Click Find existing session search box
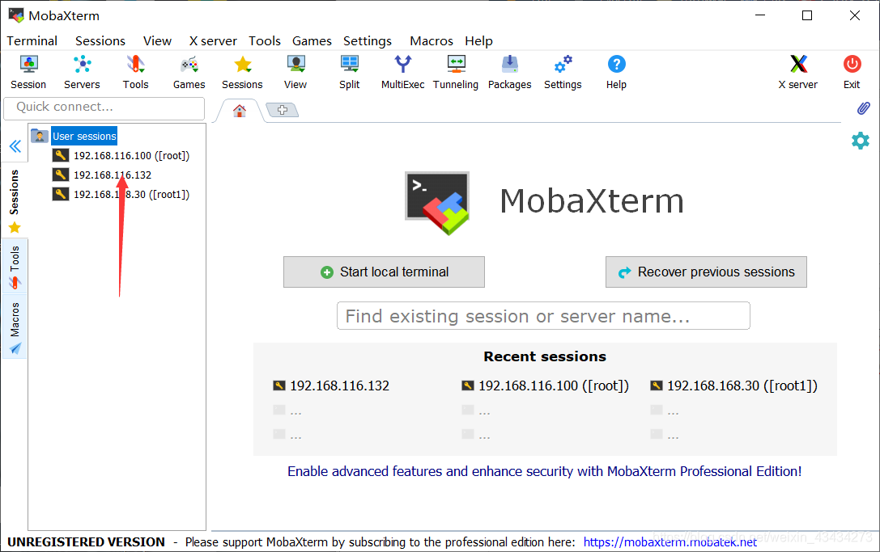The width and height of the screenshot is (880, 552). [543, 316]
